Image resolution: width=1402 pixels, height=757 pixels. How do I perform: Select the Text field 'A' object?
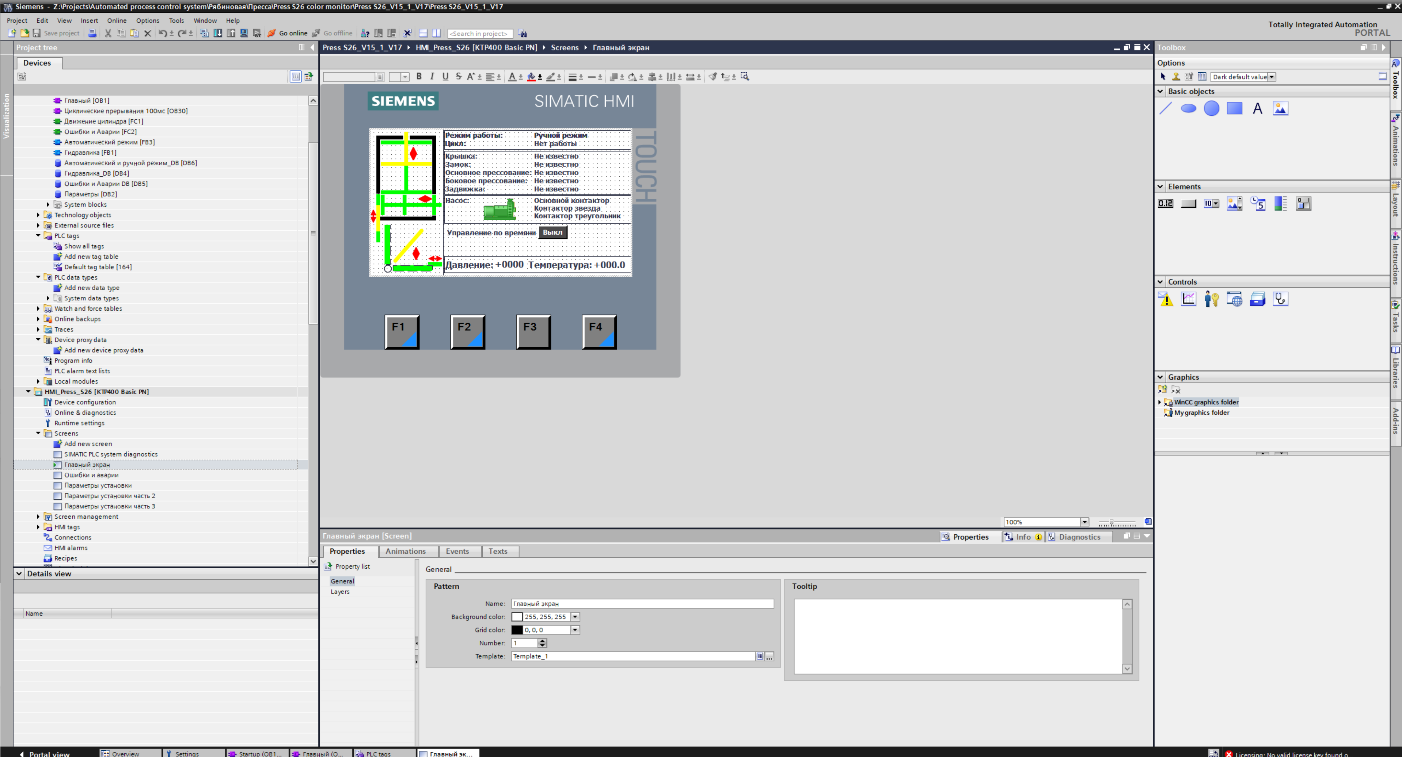pyautogui.click(x=1257, y=108)
